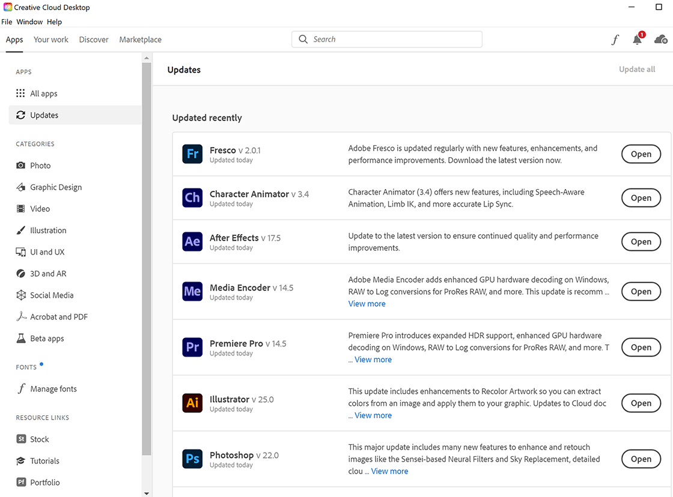Open Illustrator with its Open button
Viewport: 673px width, 497px height.
(641, 403)
